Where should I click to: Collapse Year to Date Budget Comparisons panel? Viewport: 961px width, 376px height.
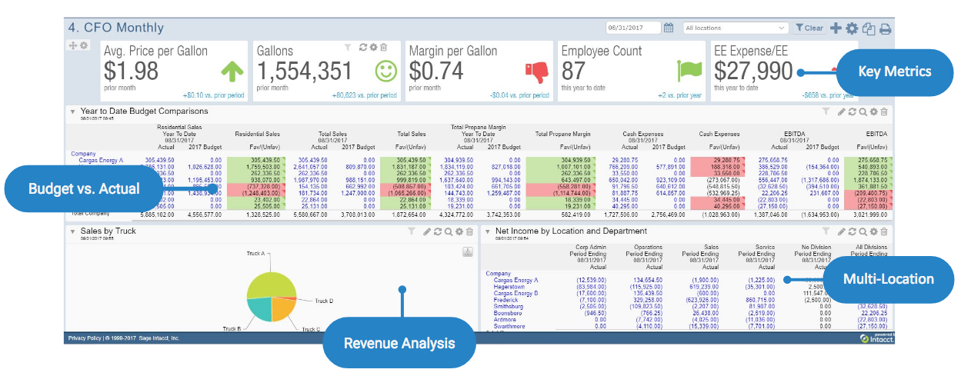72,112
